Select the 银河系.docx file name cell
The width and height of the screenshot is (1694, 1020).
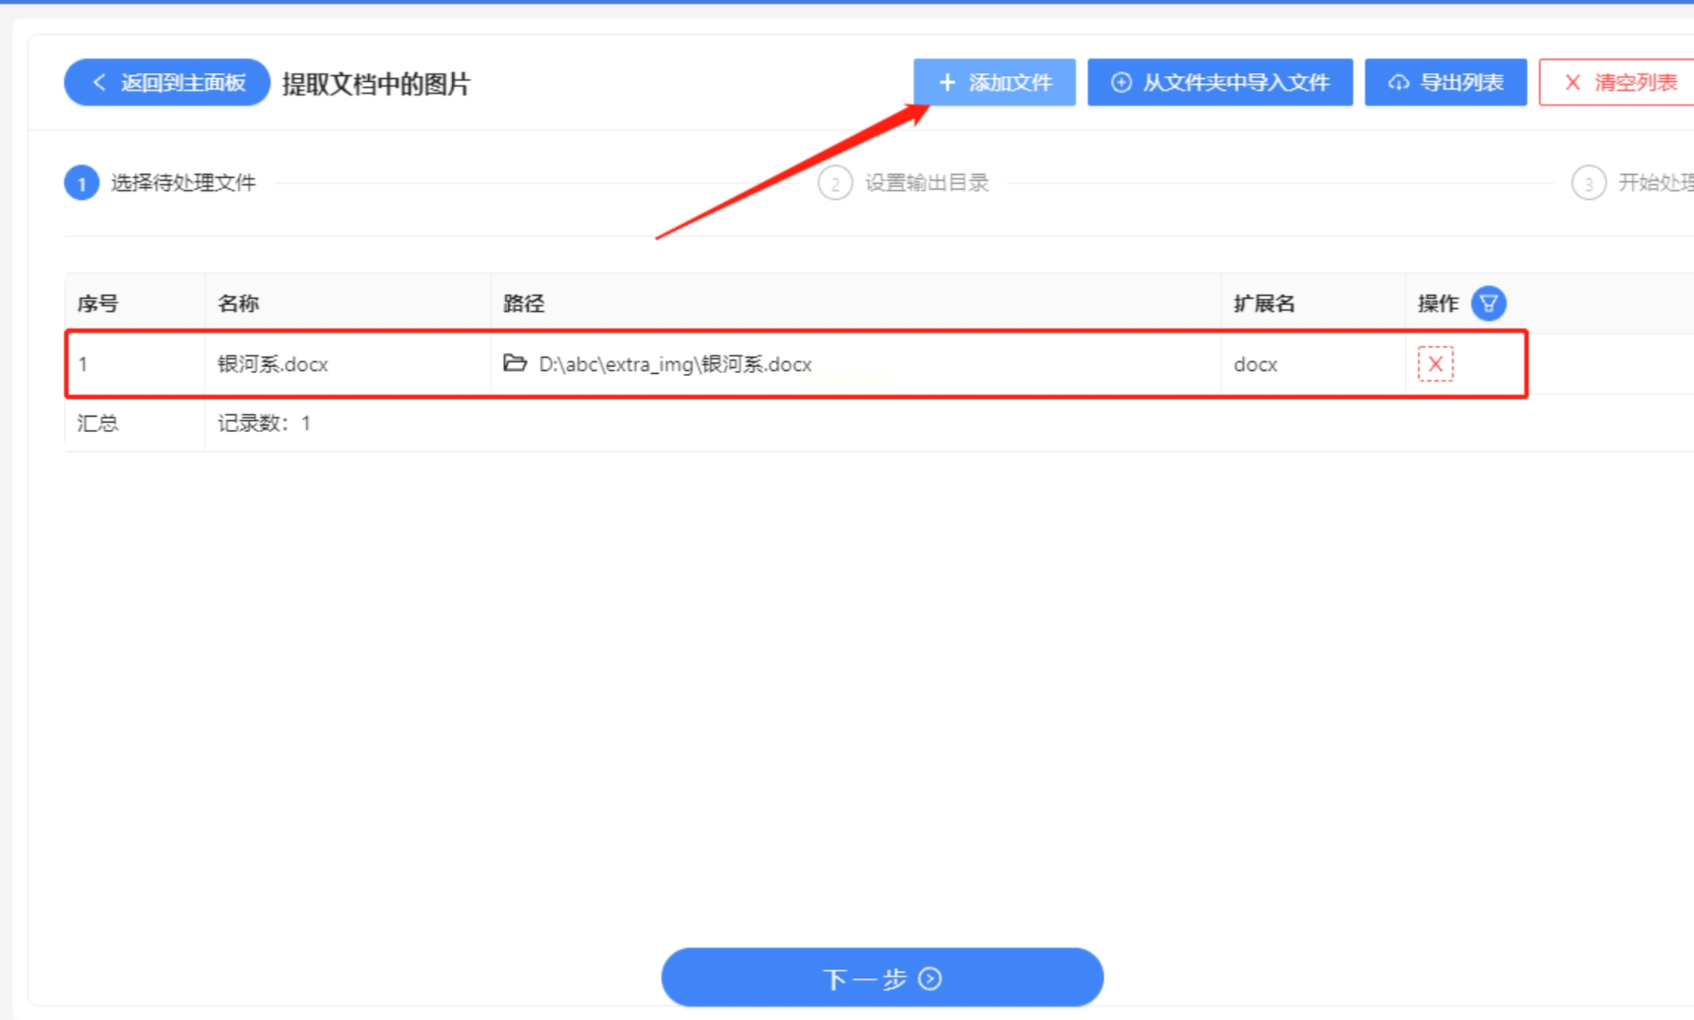(273, 364)
